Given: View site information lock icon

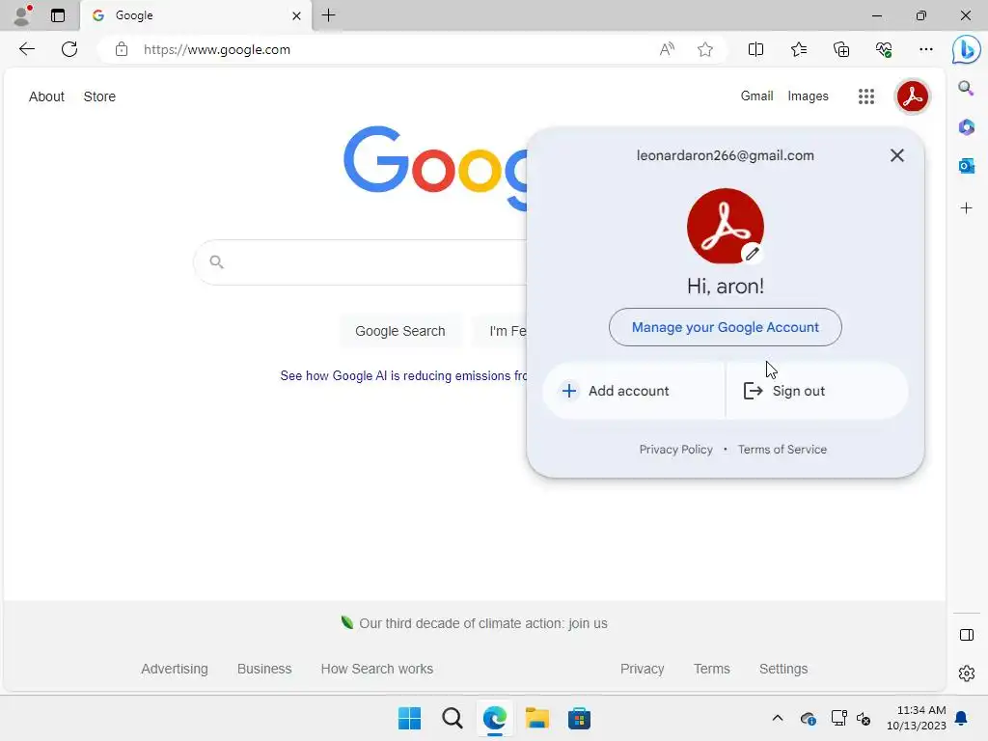Looking at the screenshot, I should (x=122, y=49).
